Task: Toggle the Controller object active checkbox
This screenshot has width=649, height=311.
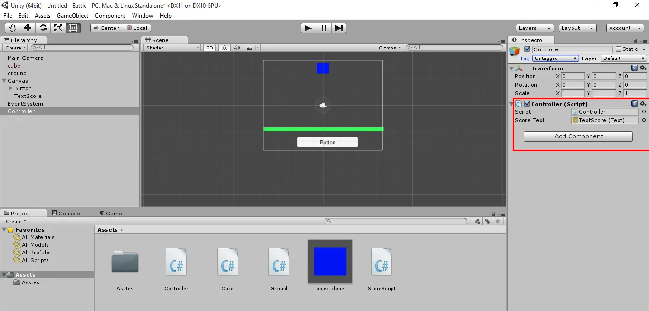Action: tap(527, 49)
